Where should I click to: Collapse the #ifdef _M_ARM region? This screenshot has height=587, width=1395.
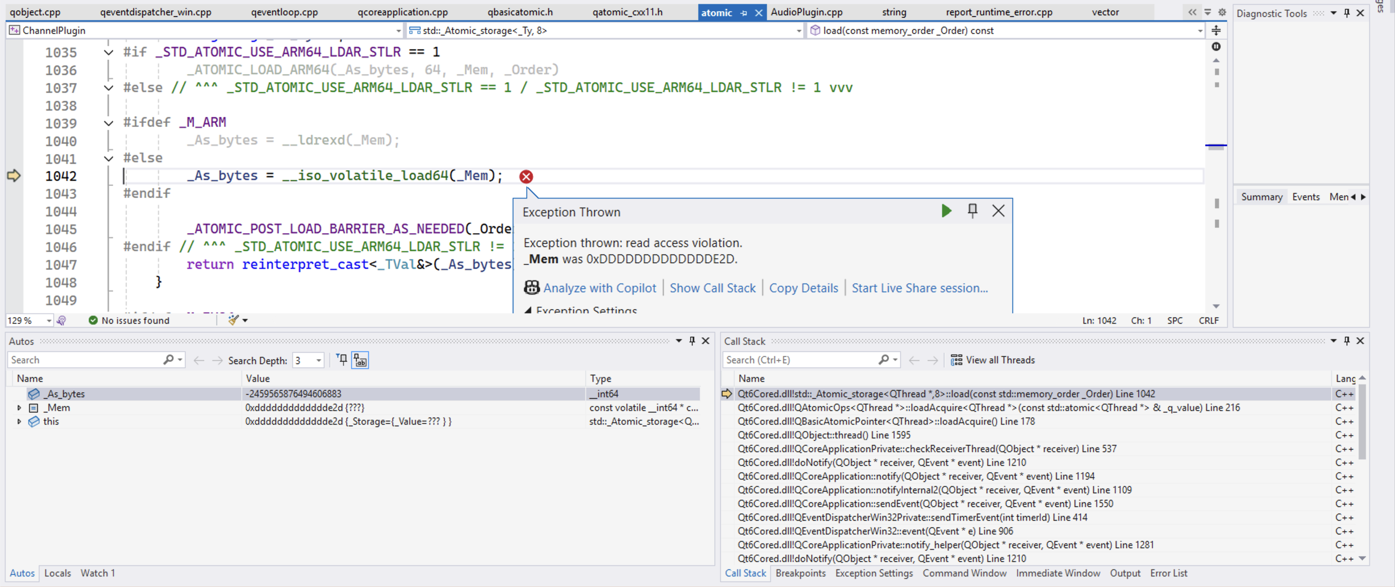[x=108, y=123]
